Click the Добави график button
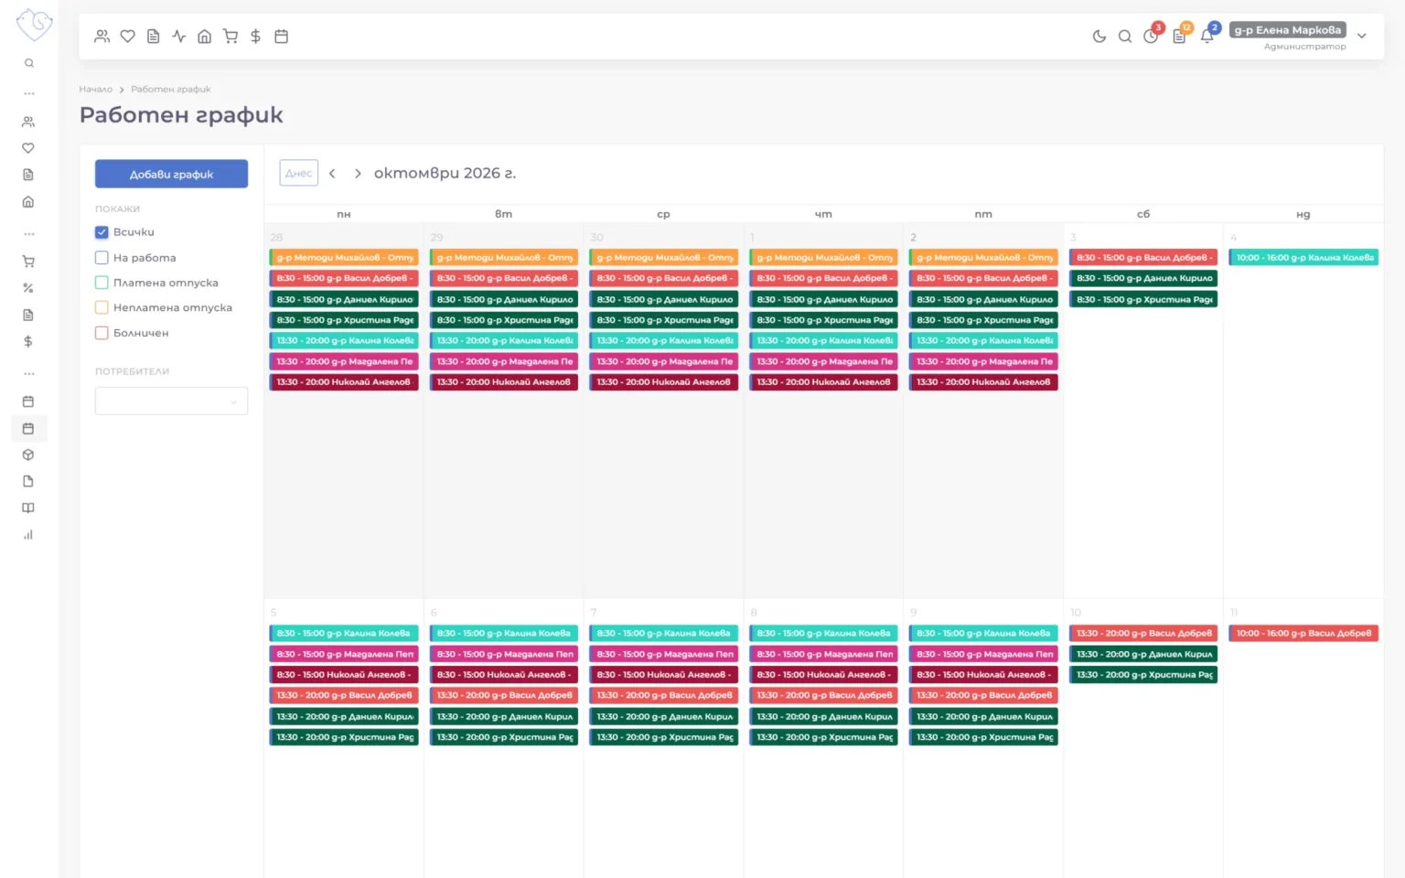The image size is (1405, 878). pos(171,174)
